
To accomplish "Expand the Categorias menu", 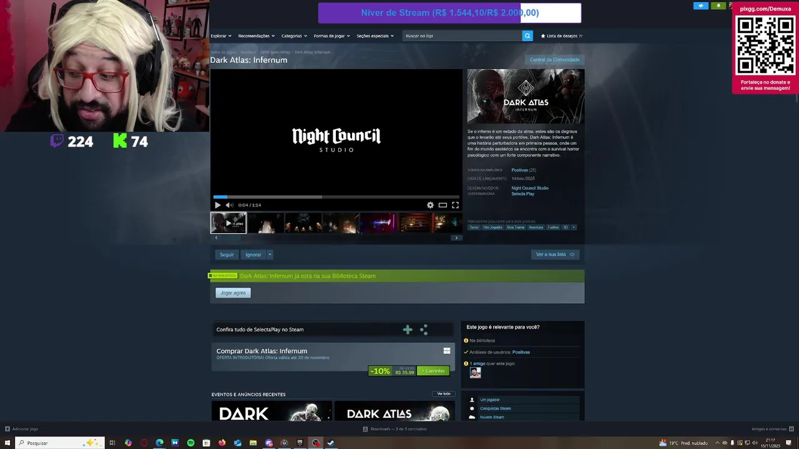I will [x=294, y=36].
